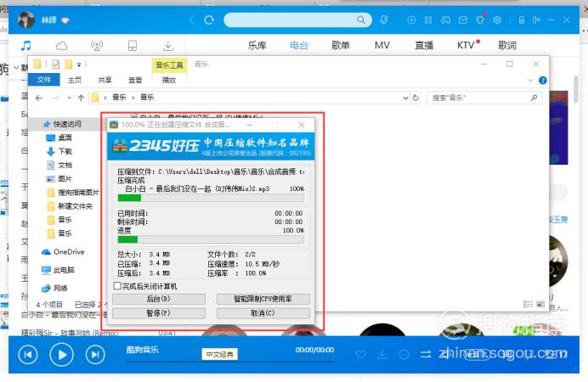588x382 pixels.
Task: Open the 查看 ribbon tab
Action: 135,80
